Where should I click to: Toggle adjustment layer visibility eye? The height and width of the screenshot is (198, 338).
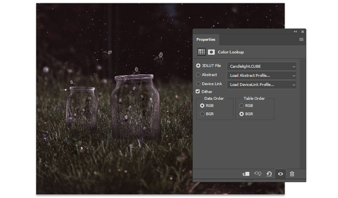pos(280,174)
